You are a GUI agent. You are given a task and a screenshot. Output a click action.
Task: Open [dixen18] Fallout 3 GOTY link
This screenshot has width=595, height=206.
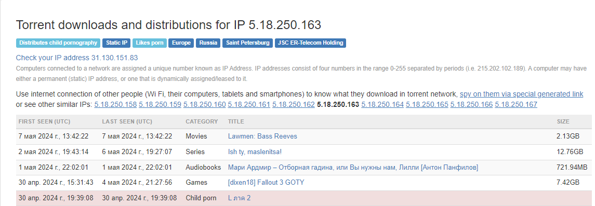[266, 183]
